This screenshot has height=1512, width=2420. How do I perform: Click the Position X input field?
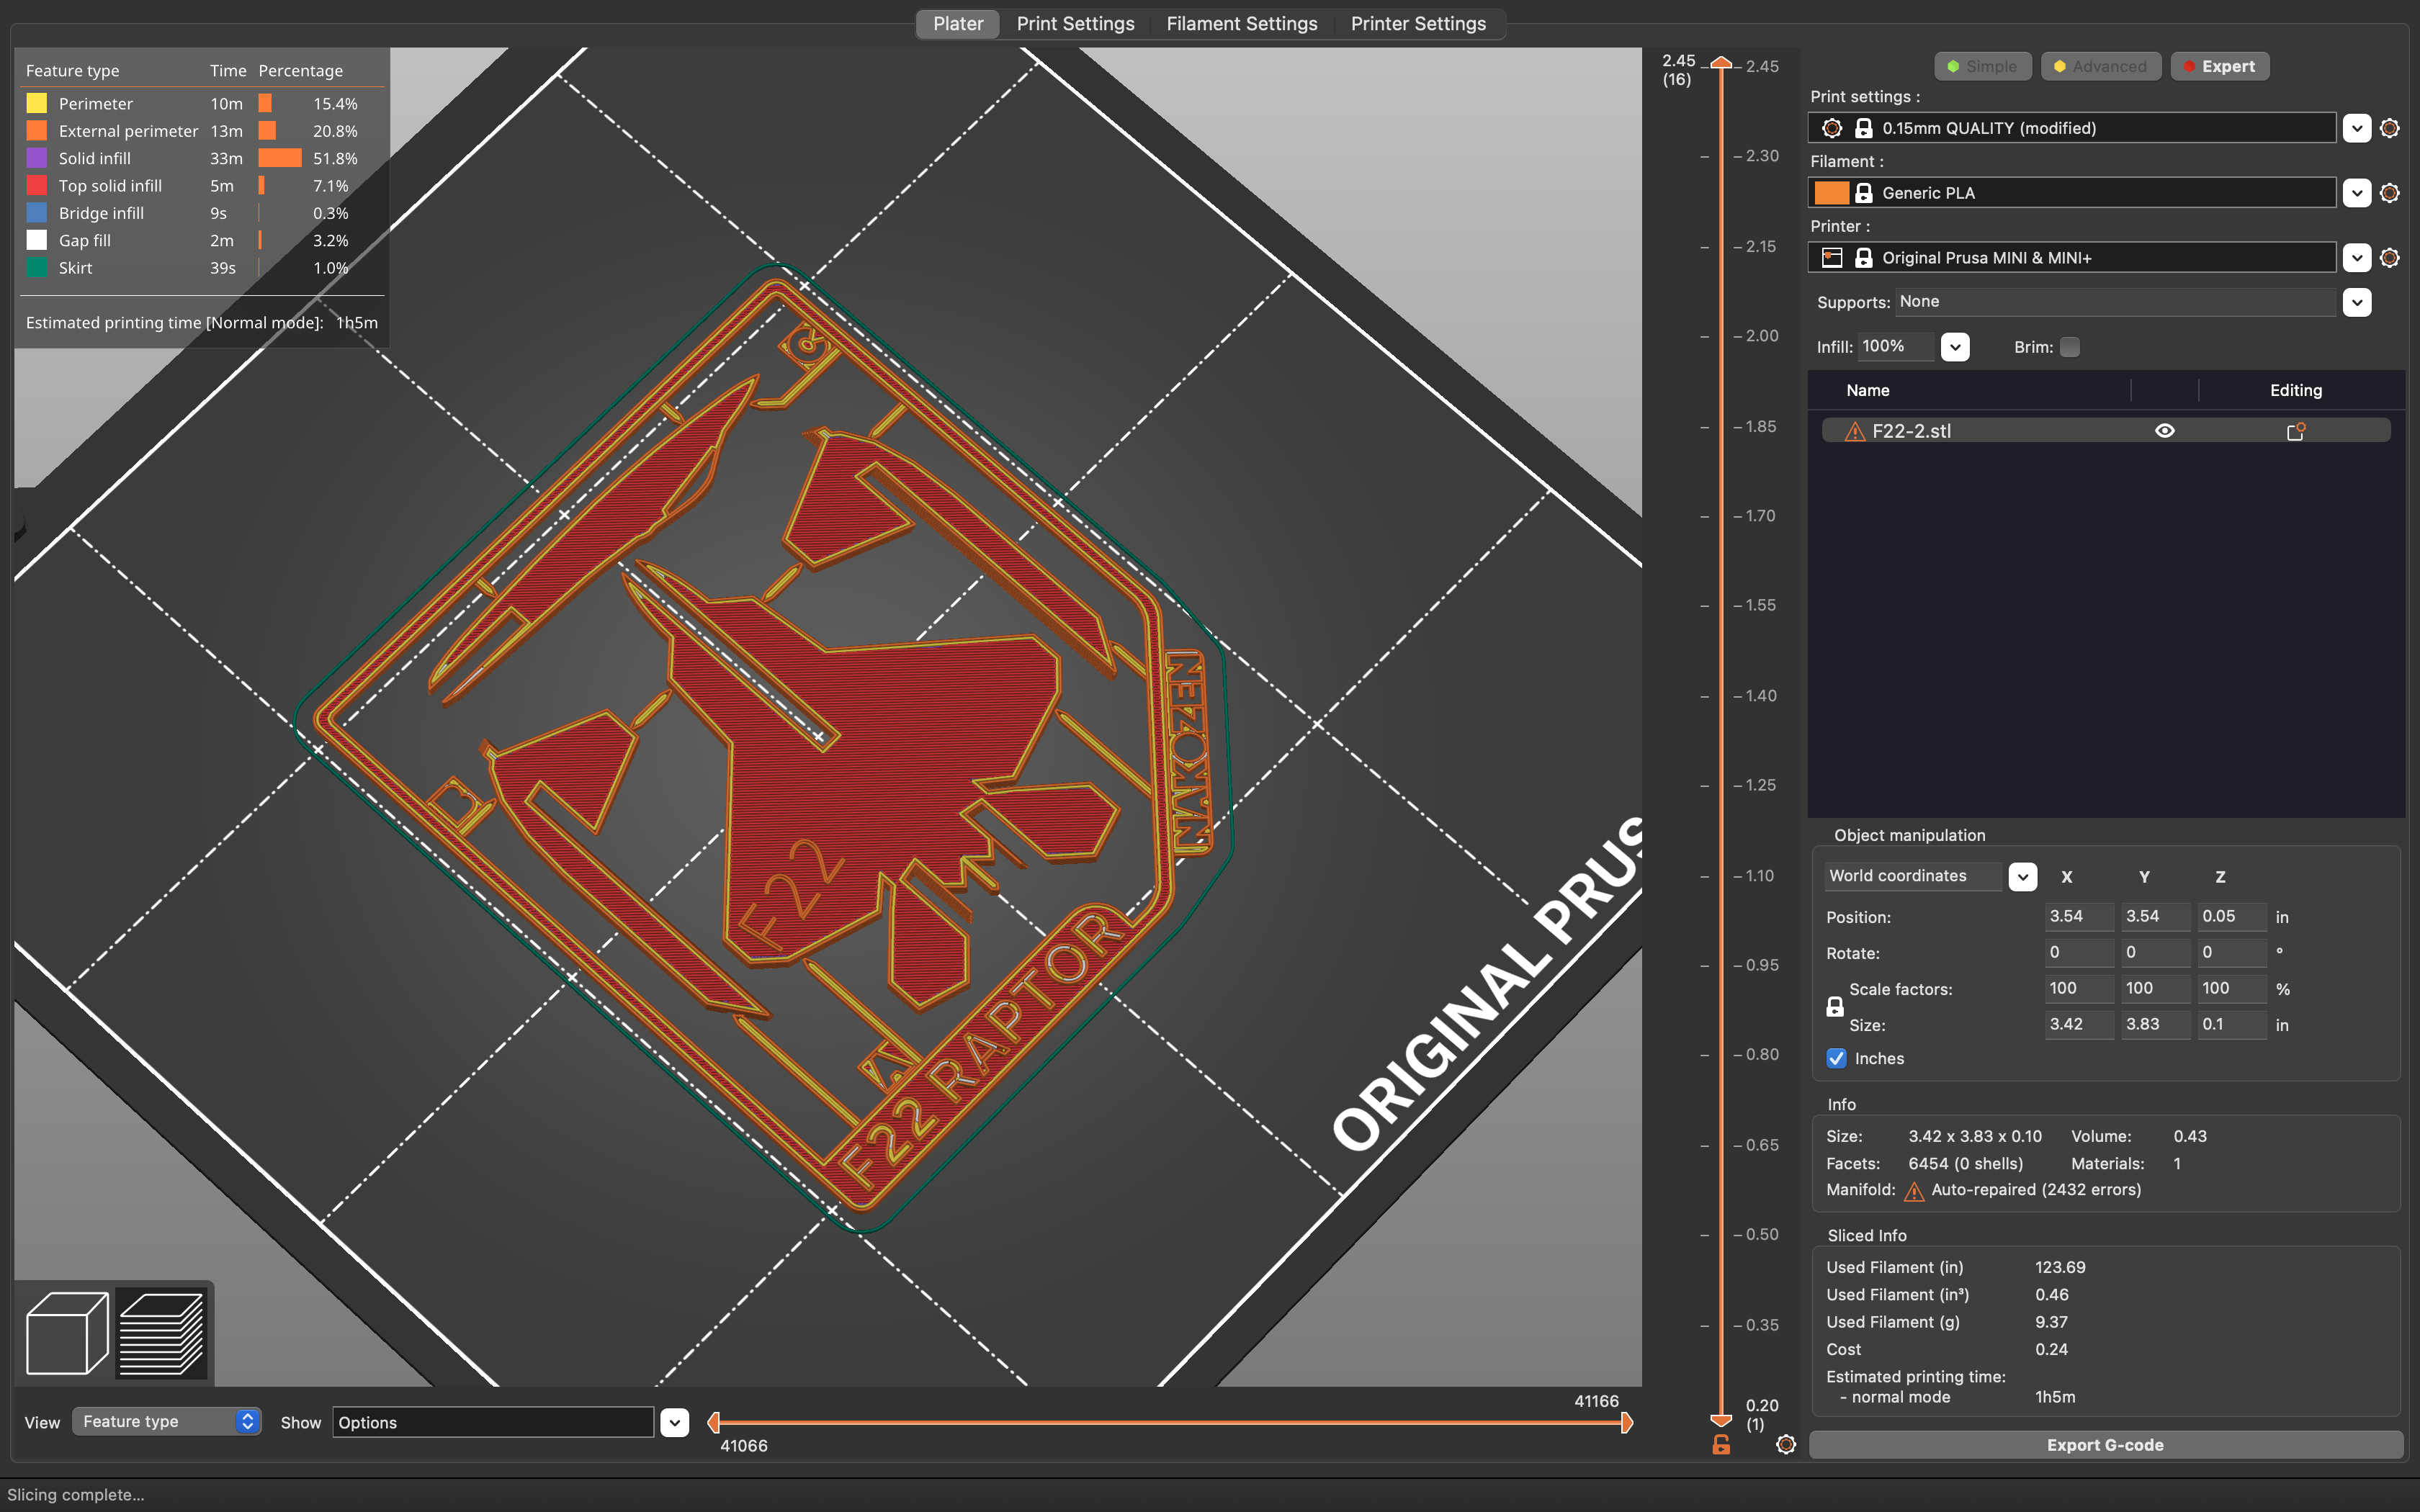[2079, 916]
